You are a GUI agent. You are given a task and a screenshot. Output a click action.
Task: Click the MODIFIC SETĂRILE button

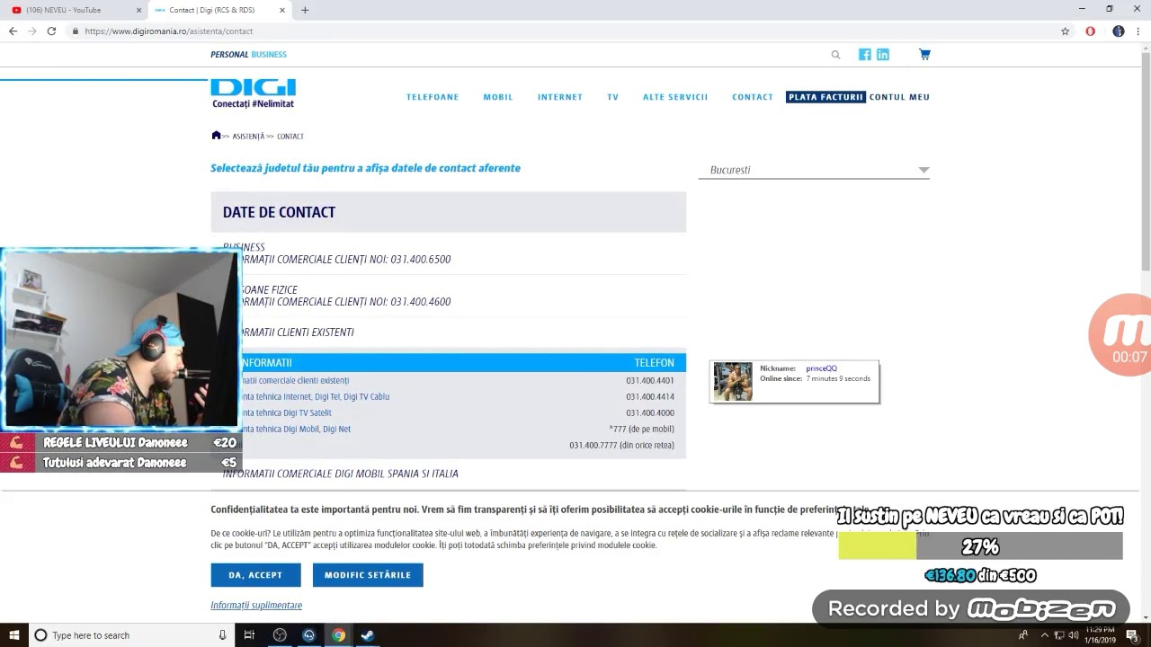368,575
